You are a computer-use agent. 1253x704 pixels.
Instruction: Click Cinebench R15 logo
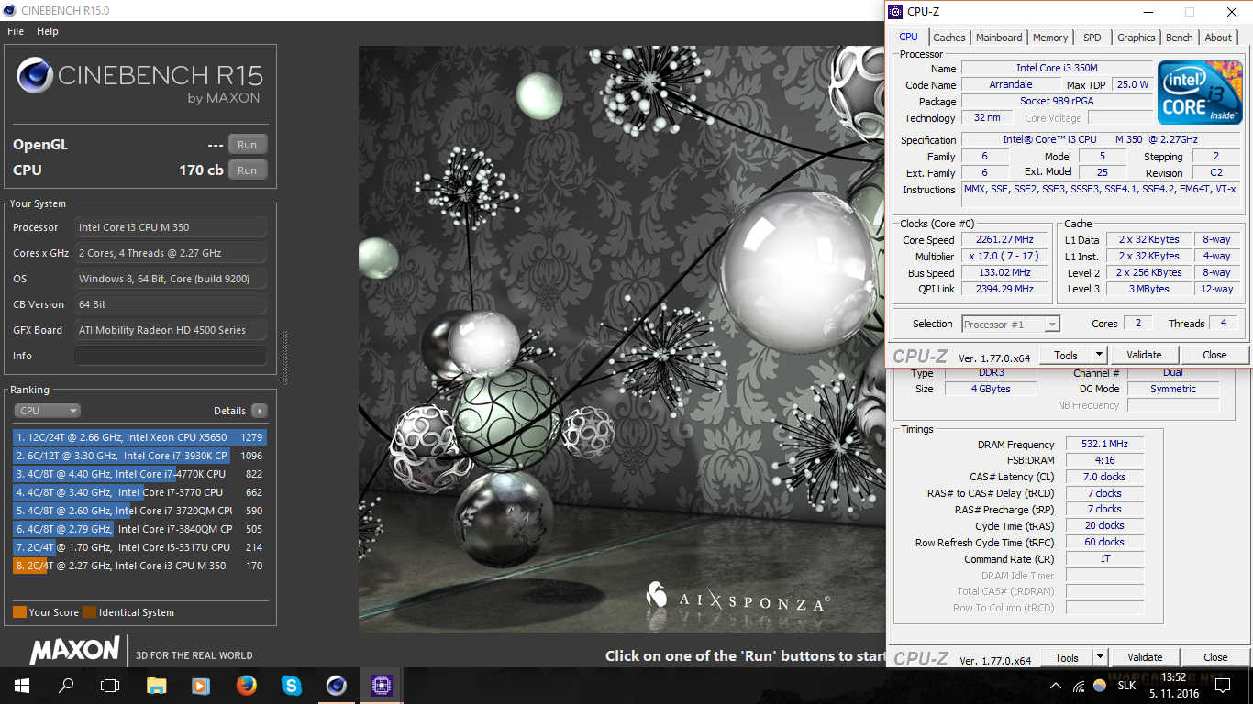pyautogui.click(x=139, y=78)
